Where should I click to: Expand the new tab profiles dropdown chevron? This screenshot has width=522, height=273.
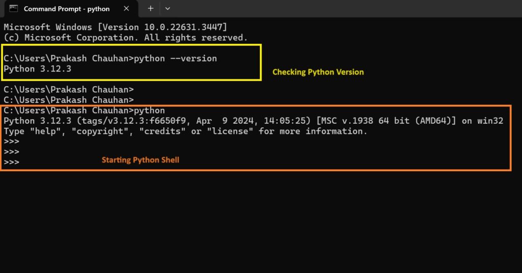(x=167, y=9)
